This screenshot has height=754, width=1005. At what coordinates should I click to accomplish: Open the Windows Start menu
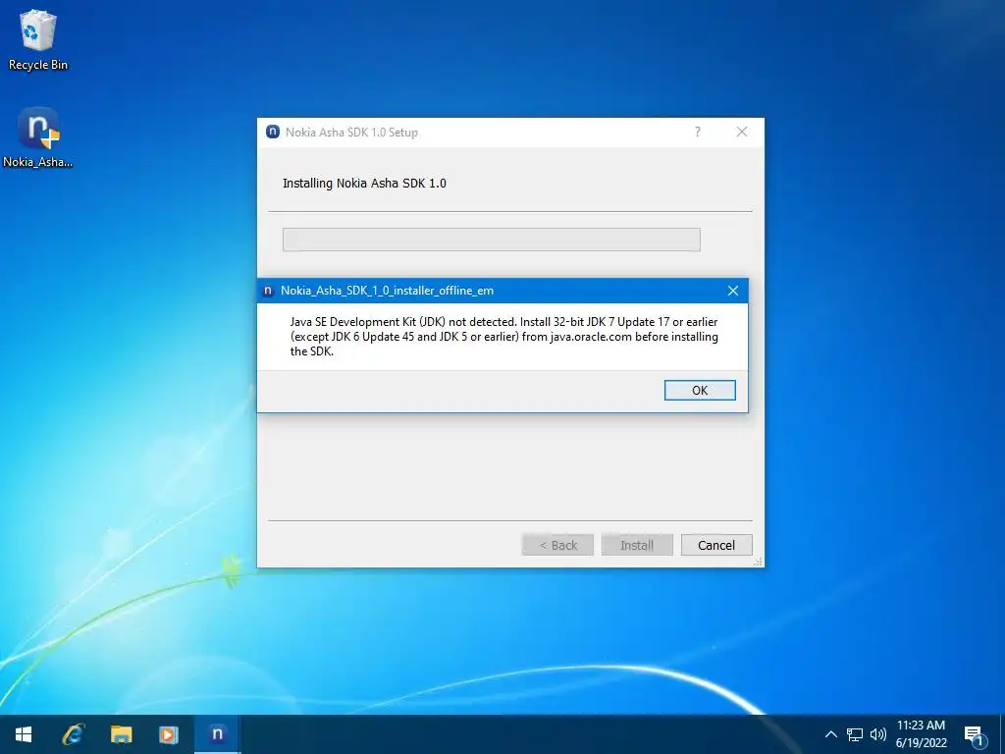[x=24, y=734]
